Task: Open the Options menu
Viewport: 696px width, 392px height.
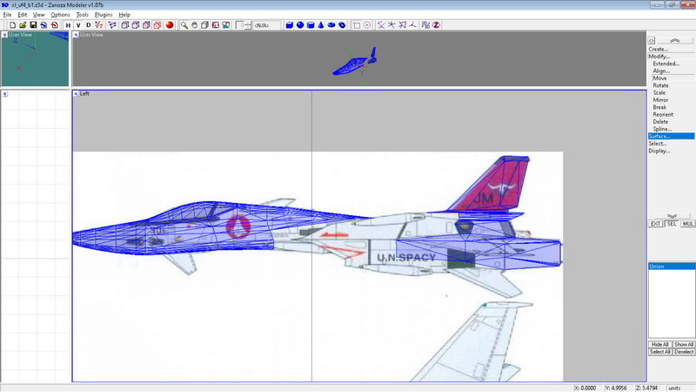Action: [60, 15]
